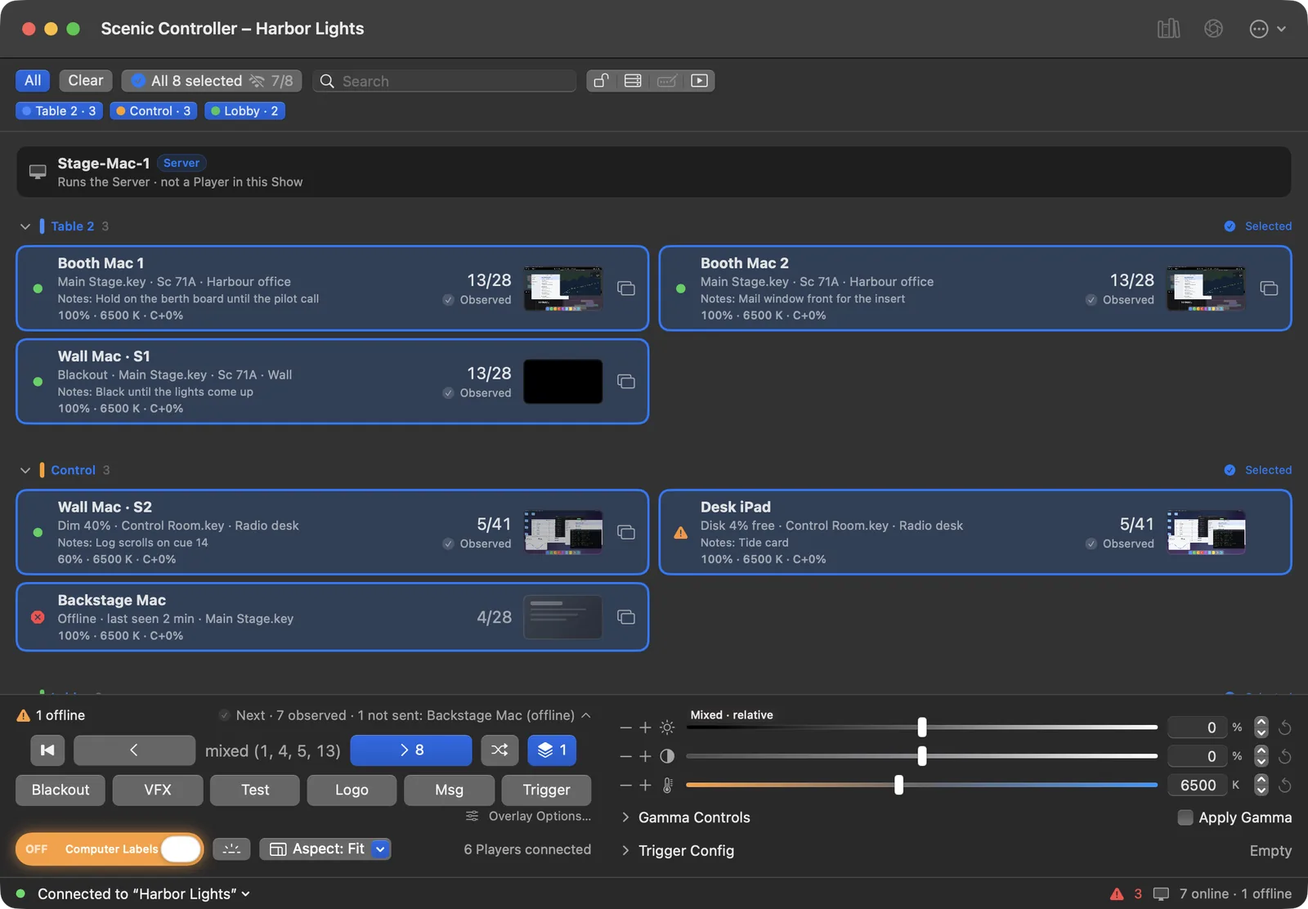Open the window icon on Backstage Mac
Image resolution: width=1308 pixels, height=909 pixels.
(x=626, y=617)
